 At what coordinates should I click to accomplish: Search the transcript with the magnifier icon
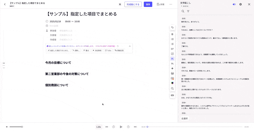click(x=183, y=11)
